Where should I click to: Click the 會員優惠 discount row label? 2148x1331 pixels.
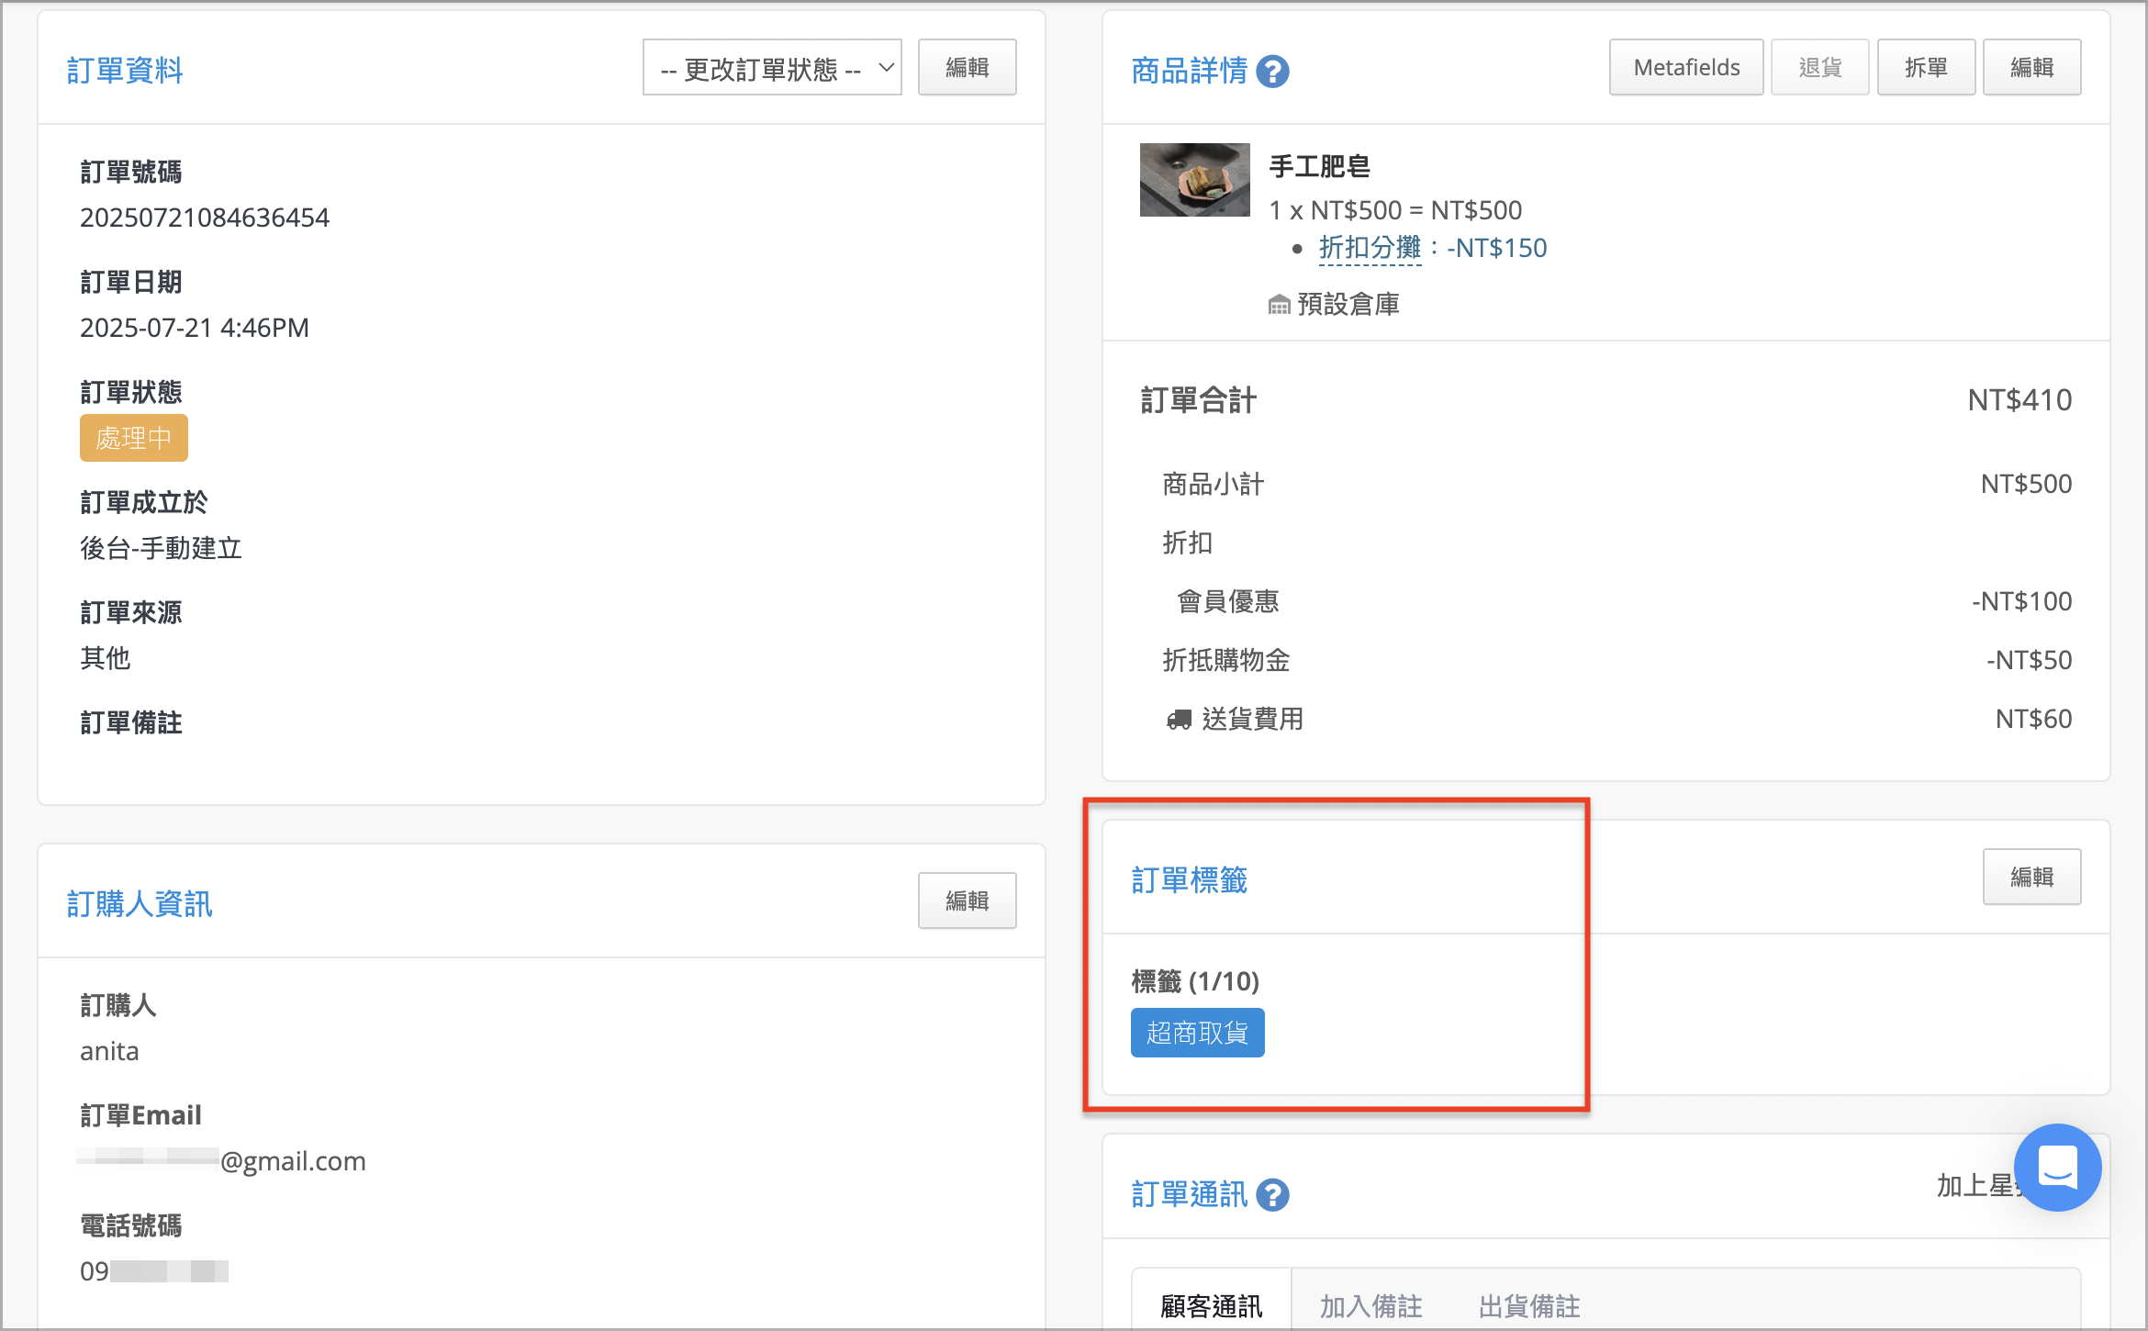1228,602
